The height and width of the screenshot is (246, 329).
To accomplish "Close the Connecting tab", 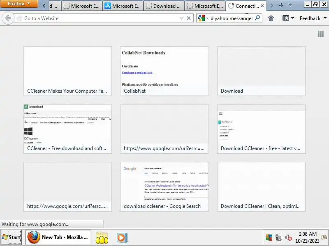I will [x=262, y=6].
